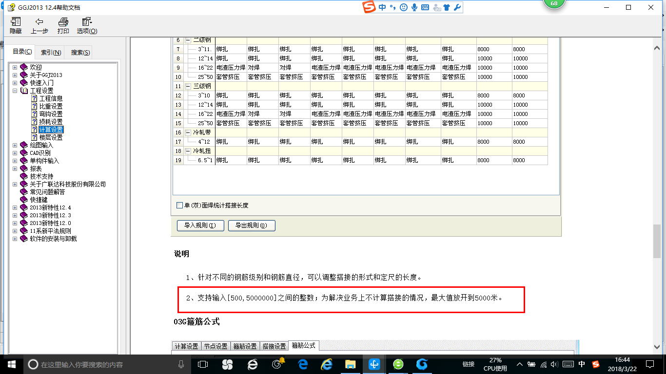Open the 楼层设置 help topic
Viewport: 666px width, 374px height.
click(51, 137)
